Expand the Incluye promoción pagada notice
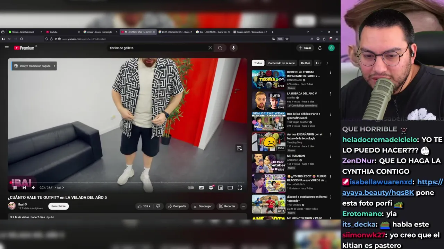The image size is (444, 249). [34, 66]
